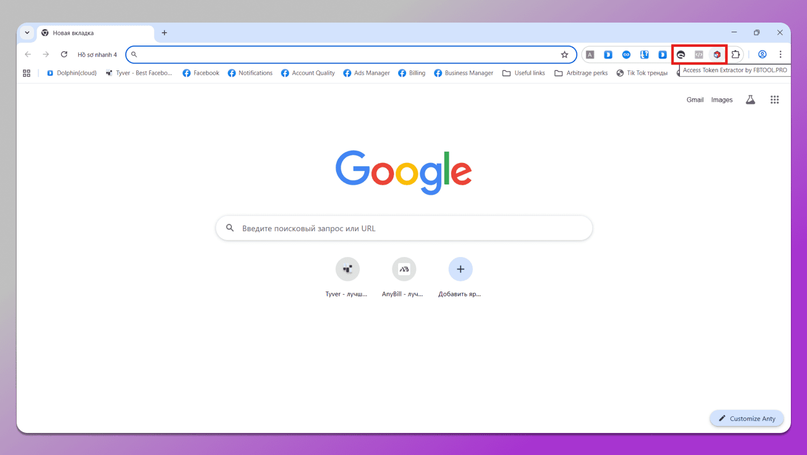
Task: Open the profile avatar menu
Action: [762, 54]
